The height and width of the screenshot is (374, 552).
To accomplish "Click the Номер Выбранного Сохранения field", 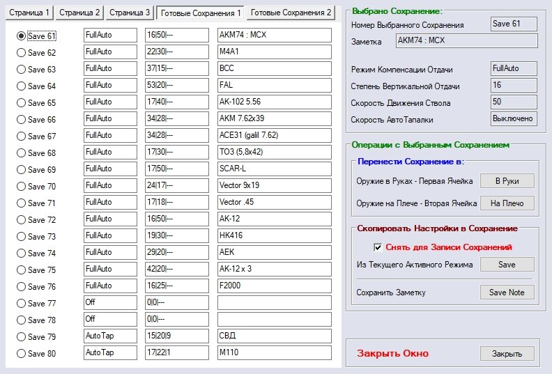I will (x=514, y=24).
